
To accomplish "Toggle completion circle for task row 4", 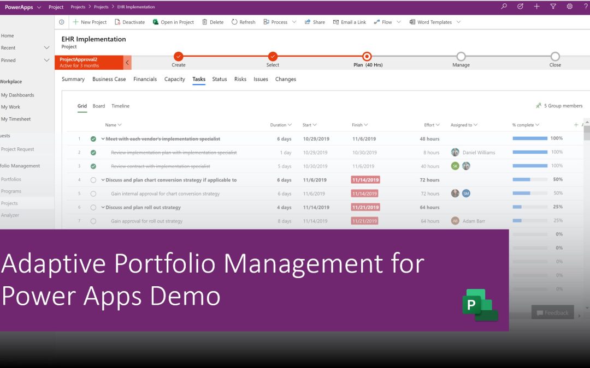I will (93, 180).
